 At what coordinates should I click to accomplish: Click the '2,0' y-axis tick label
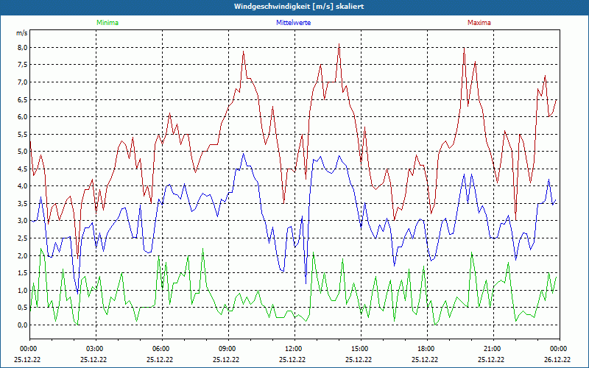click(23, 255)
